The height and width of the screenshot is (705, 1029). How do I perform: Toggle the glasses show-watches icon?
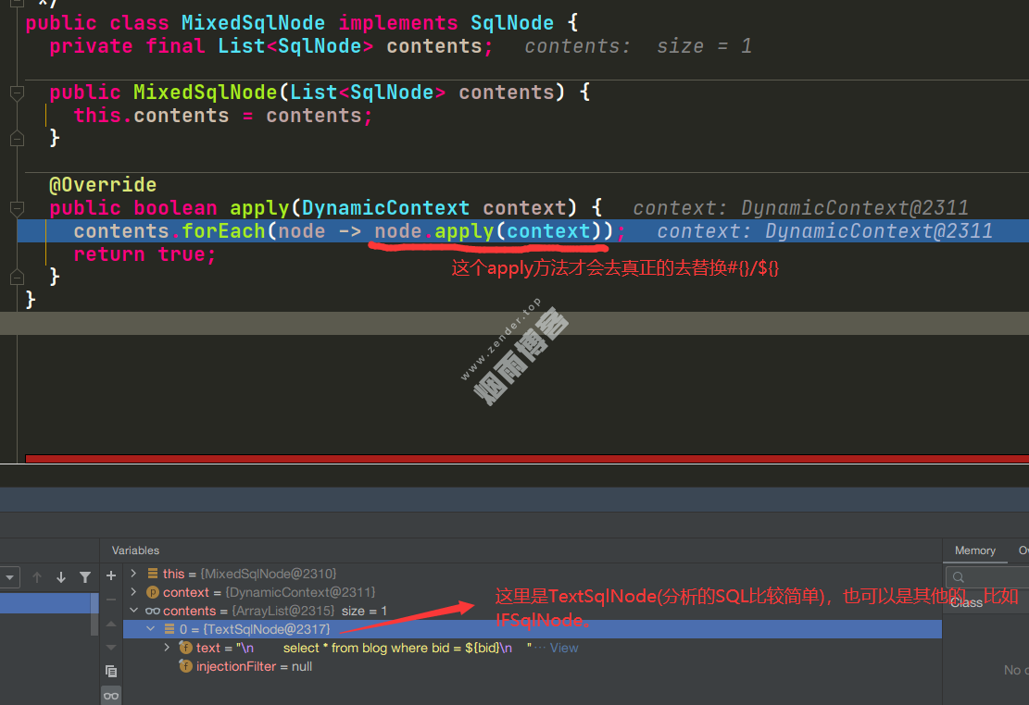(x=111, y=695)
